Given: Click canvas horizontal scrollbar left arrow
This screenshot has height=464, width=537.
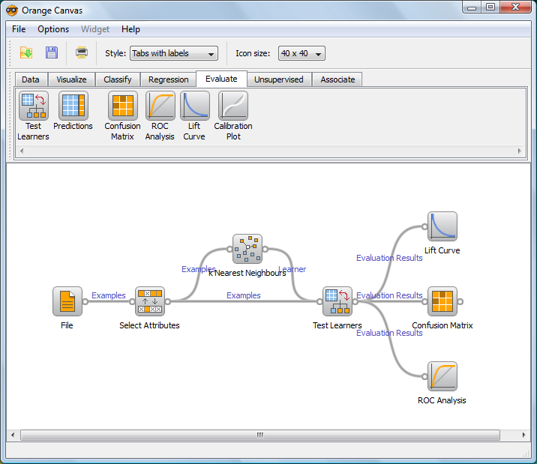Looking at the screenshot, I should pyautogui.click(x=13, y=435).
